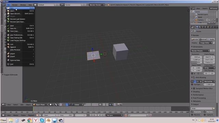Expand the External Data submenu
The width and height of the screenshot is (219, 123).
21,60
